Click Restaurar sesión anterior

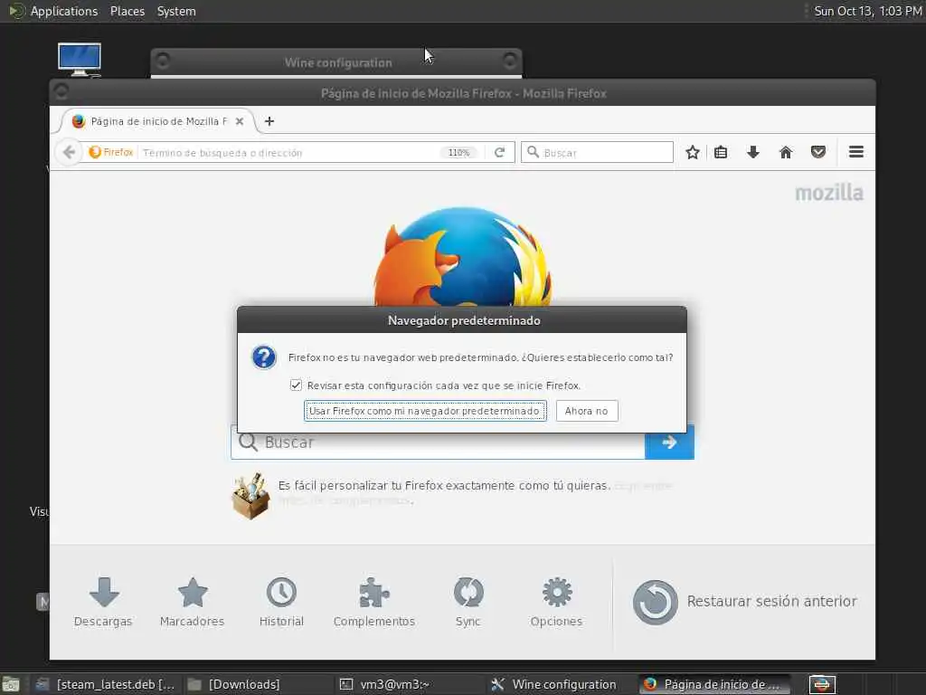745,602
